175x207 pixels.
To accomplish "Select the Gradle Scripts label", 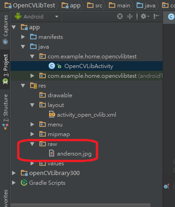I will [x=47, y=183].
